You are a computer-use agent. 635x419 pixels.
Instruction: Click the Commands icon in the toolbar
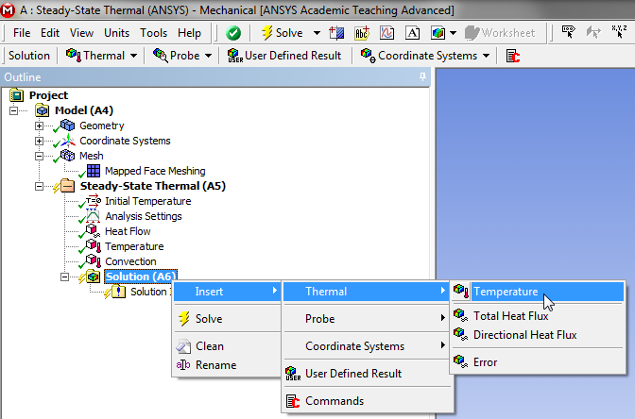point(513,56)
